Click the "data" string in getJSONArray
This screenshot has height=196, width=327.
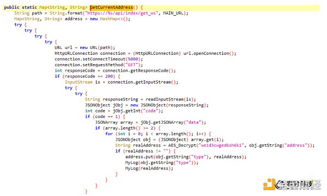(193, 122)
